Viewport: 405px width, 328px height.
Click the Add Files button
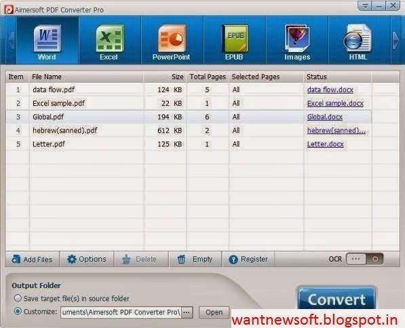[x=33, y=260]
